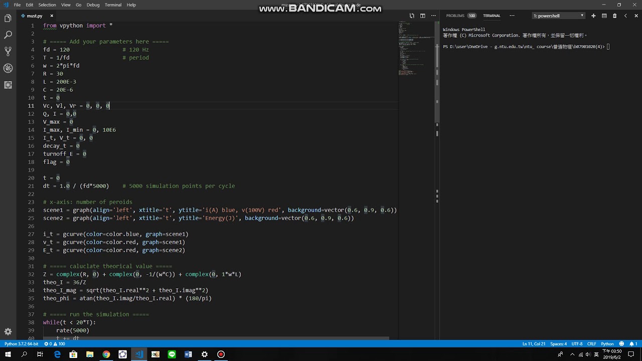Open the Terminal menu in the menu bar
The width and height of the screenshot is (642, 361).
113,5
